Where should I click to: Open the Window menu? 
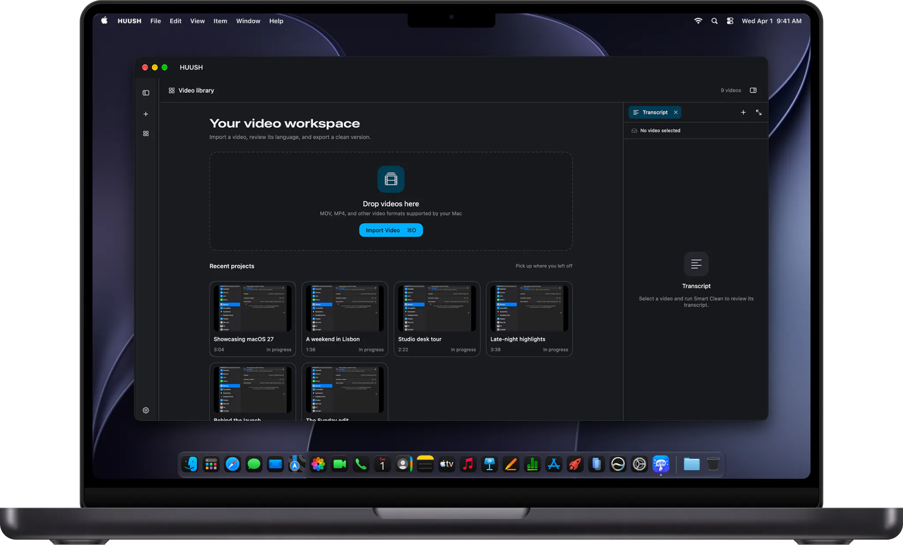pyautogui.click(x=248, y=21)
